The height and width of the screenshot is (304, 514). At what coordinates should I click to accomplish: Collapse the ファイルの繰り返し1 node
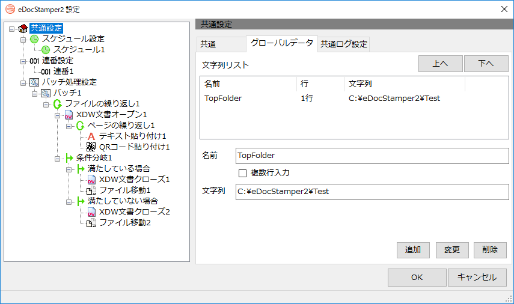(x=46, y=105)
